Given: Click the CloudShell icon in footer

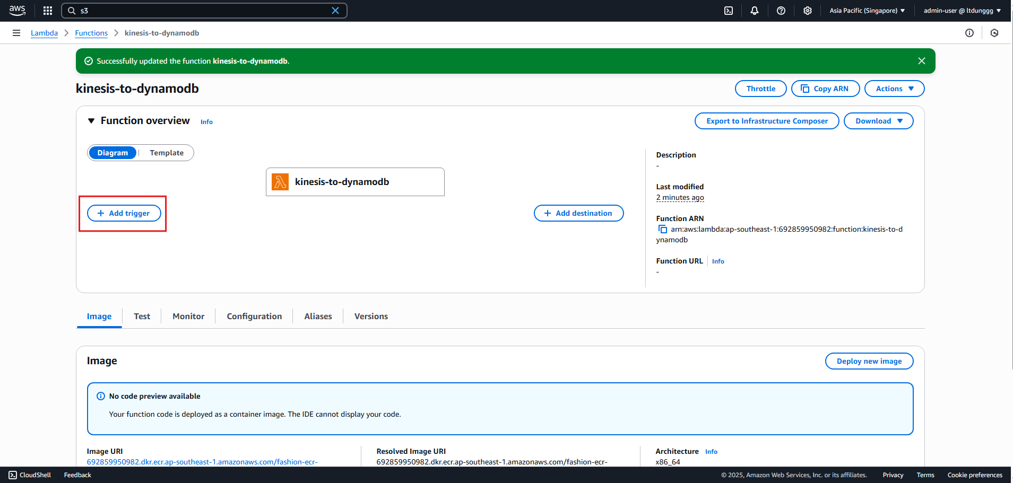Looking at the screenshot, I should (13, 475).
